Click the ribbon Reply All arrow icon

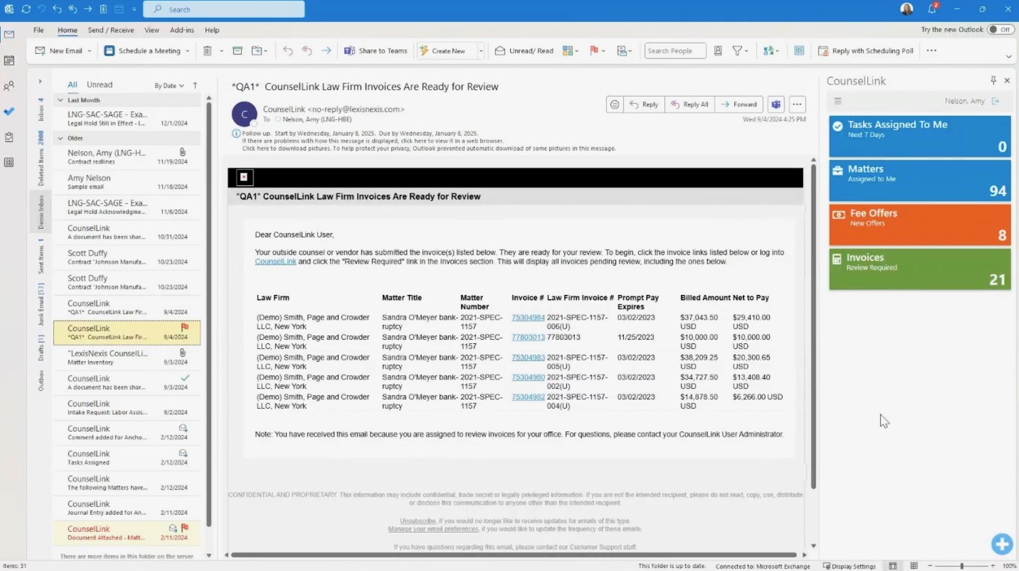(307, 51)
